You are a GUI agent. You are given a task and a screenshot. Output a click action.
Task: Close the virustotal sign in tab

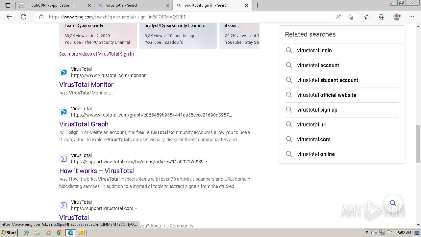247,5
